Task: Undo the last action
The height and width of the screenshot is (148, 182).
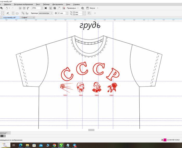Action: pos(6,8)
